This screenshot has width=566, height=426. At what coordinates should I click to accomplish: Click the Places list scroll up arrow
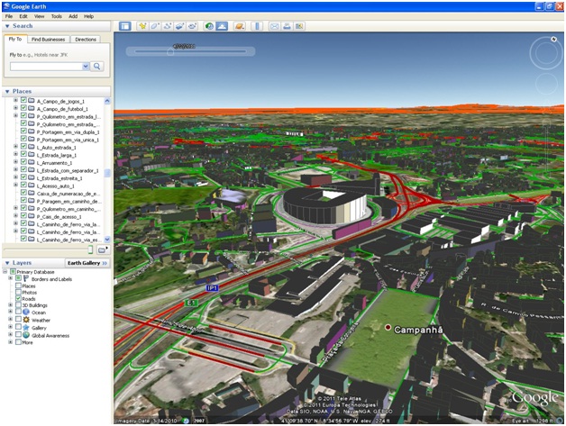(107, 101)
